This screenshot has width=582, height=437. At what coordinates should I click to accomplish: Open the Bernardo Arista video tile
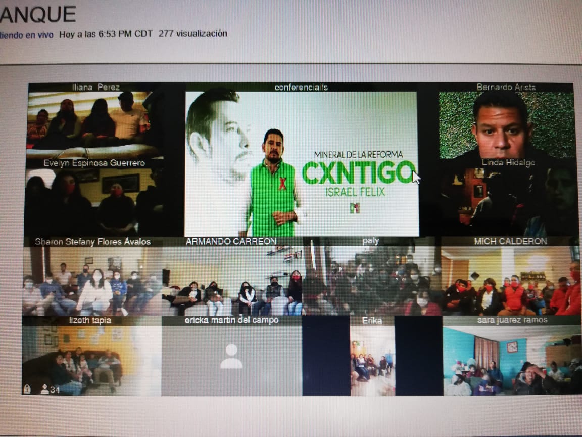point(506,120)
